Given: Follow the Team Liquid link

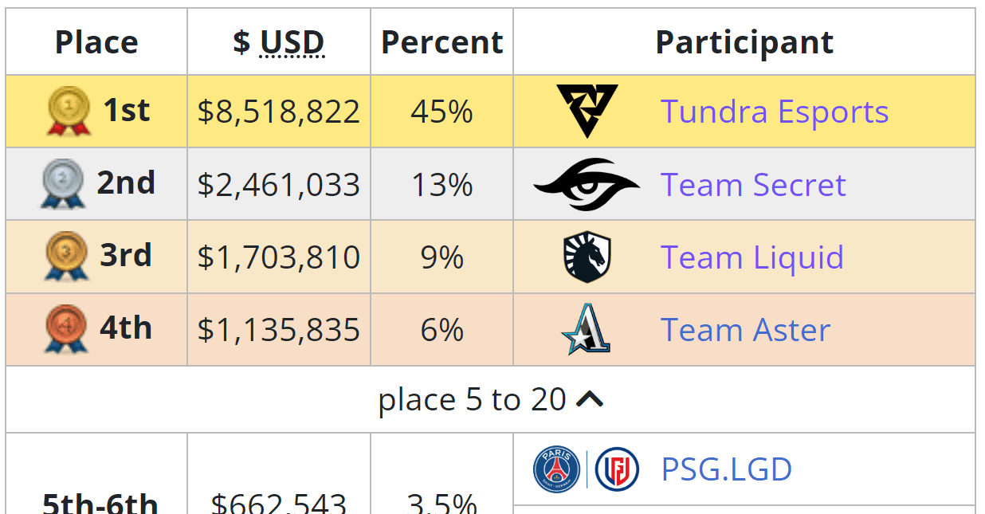Looking at the screenshot, I should click(x=752, y=257).
